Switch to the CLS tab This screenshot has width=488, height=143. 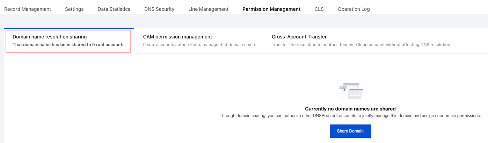[x=319, y=9]
